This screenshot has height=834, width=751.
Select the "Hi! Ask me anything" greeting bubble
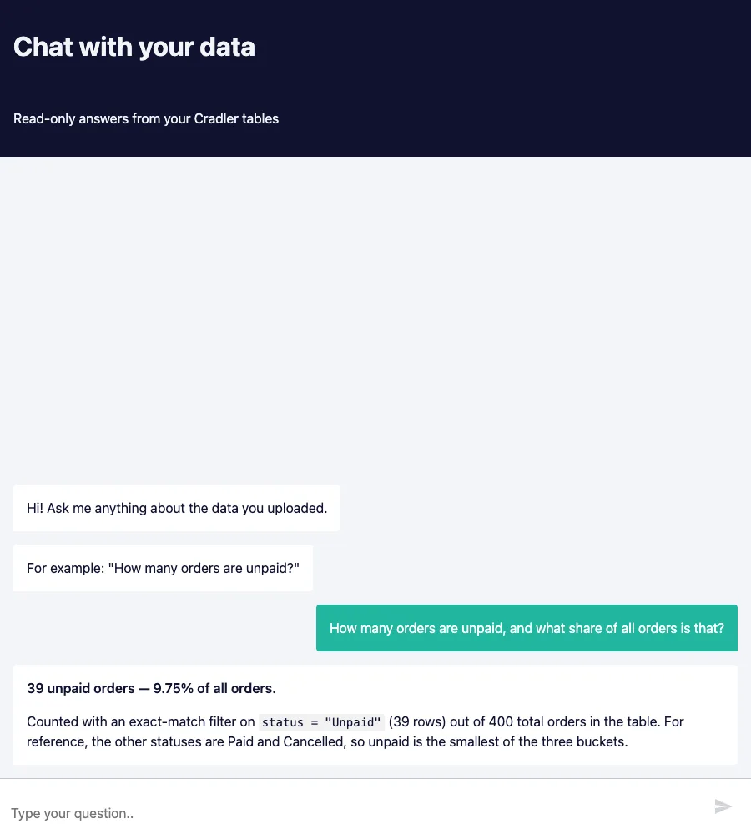click(x=177, y=508)
